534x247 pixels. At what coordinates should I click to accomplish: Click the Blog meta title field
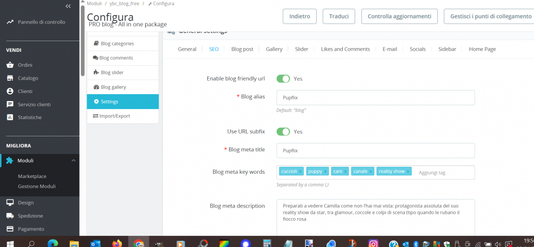(375, 150)
